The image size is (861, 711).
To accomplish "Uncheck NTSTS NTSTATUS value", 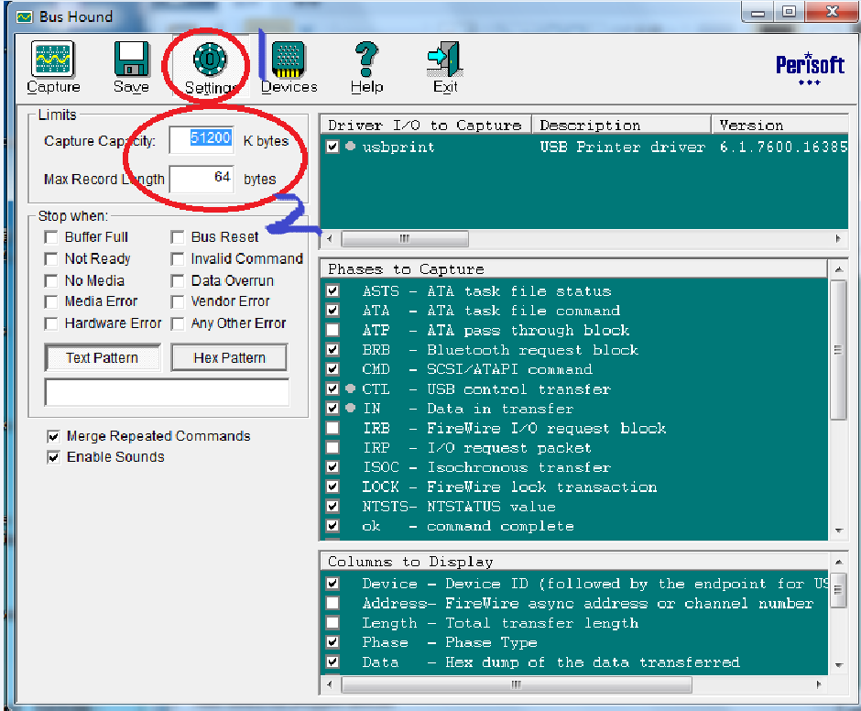I will tap(332, 507).
